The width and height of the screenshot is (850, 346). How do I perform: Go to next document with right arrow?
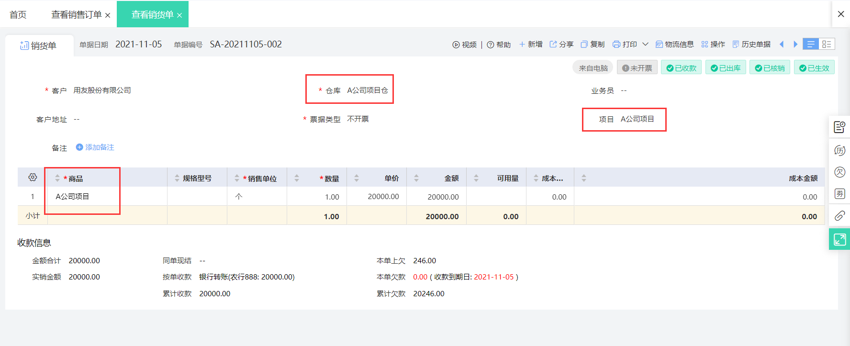(x=795, y=44)
